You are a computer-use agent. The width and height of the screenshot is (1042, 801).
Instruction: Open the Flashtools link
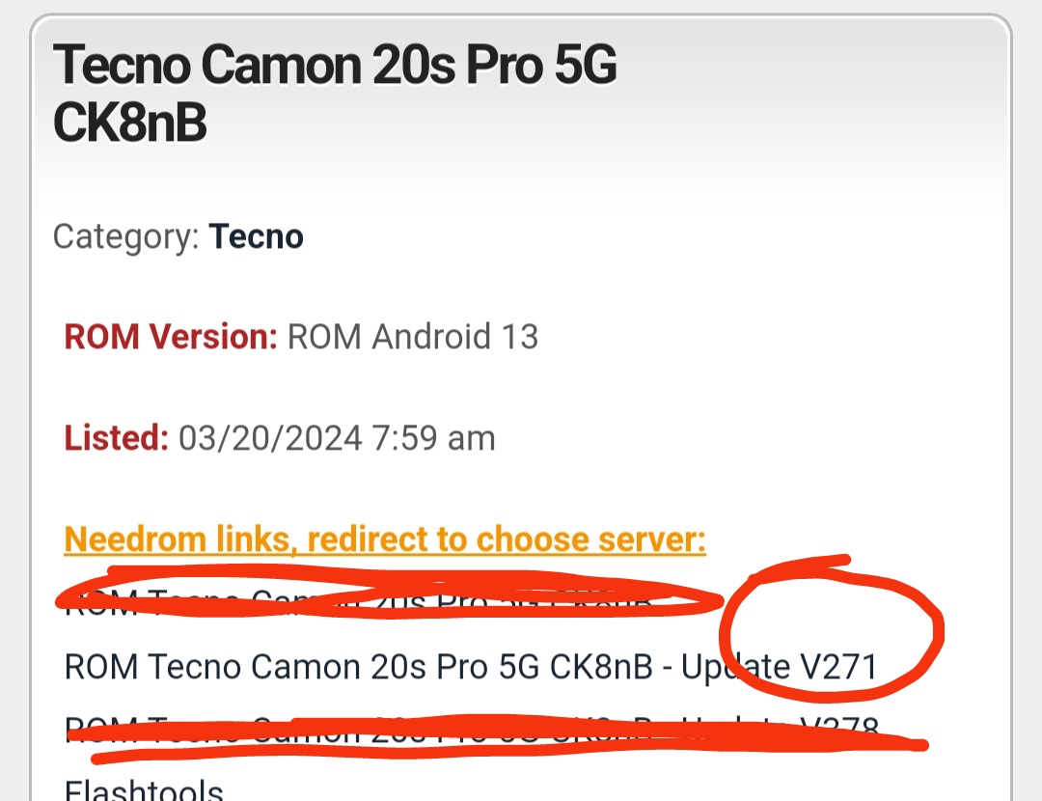point(144,789)
